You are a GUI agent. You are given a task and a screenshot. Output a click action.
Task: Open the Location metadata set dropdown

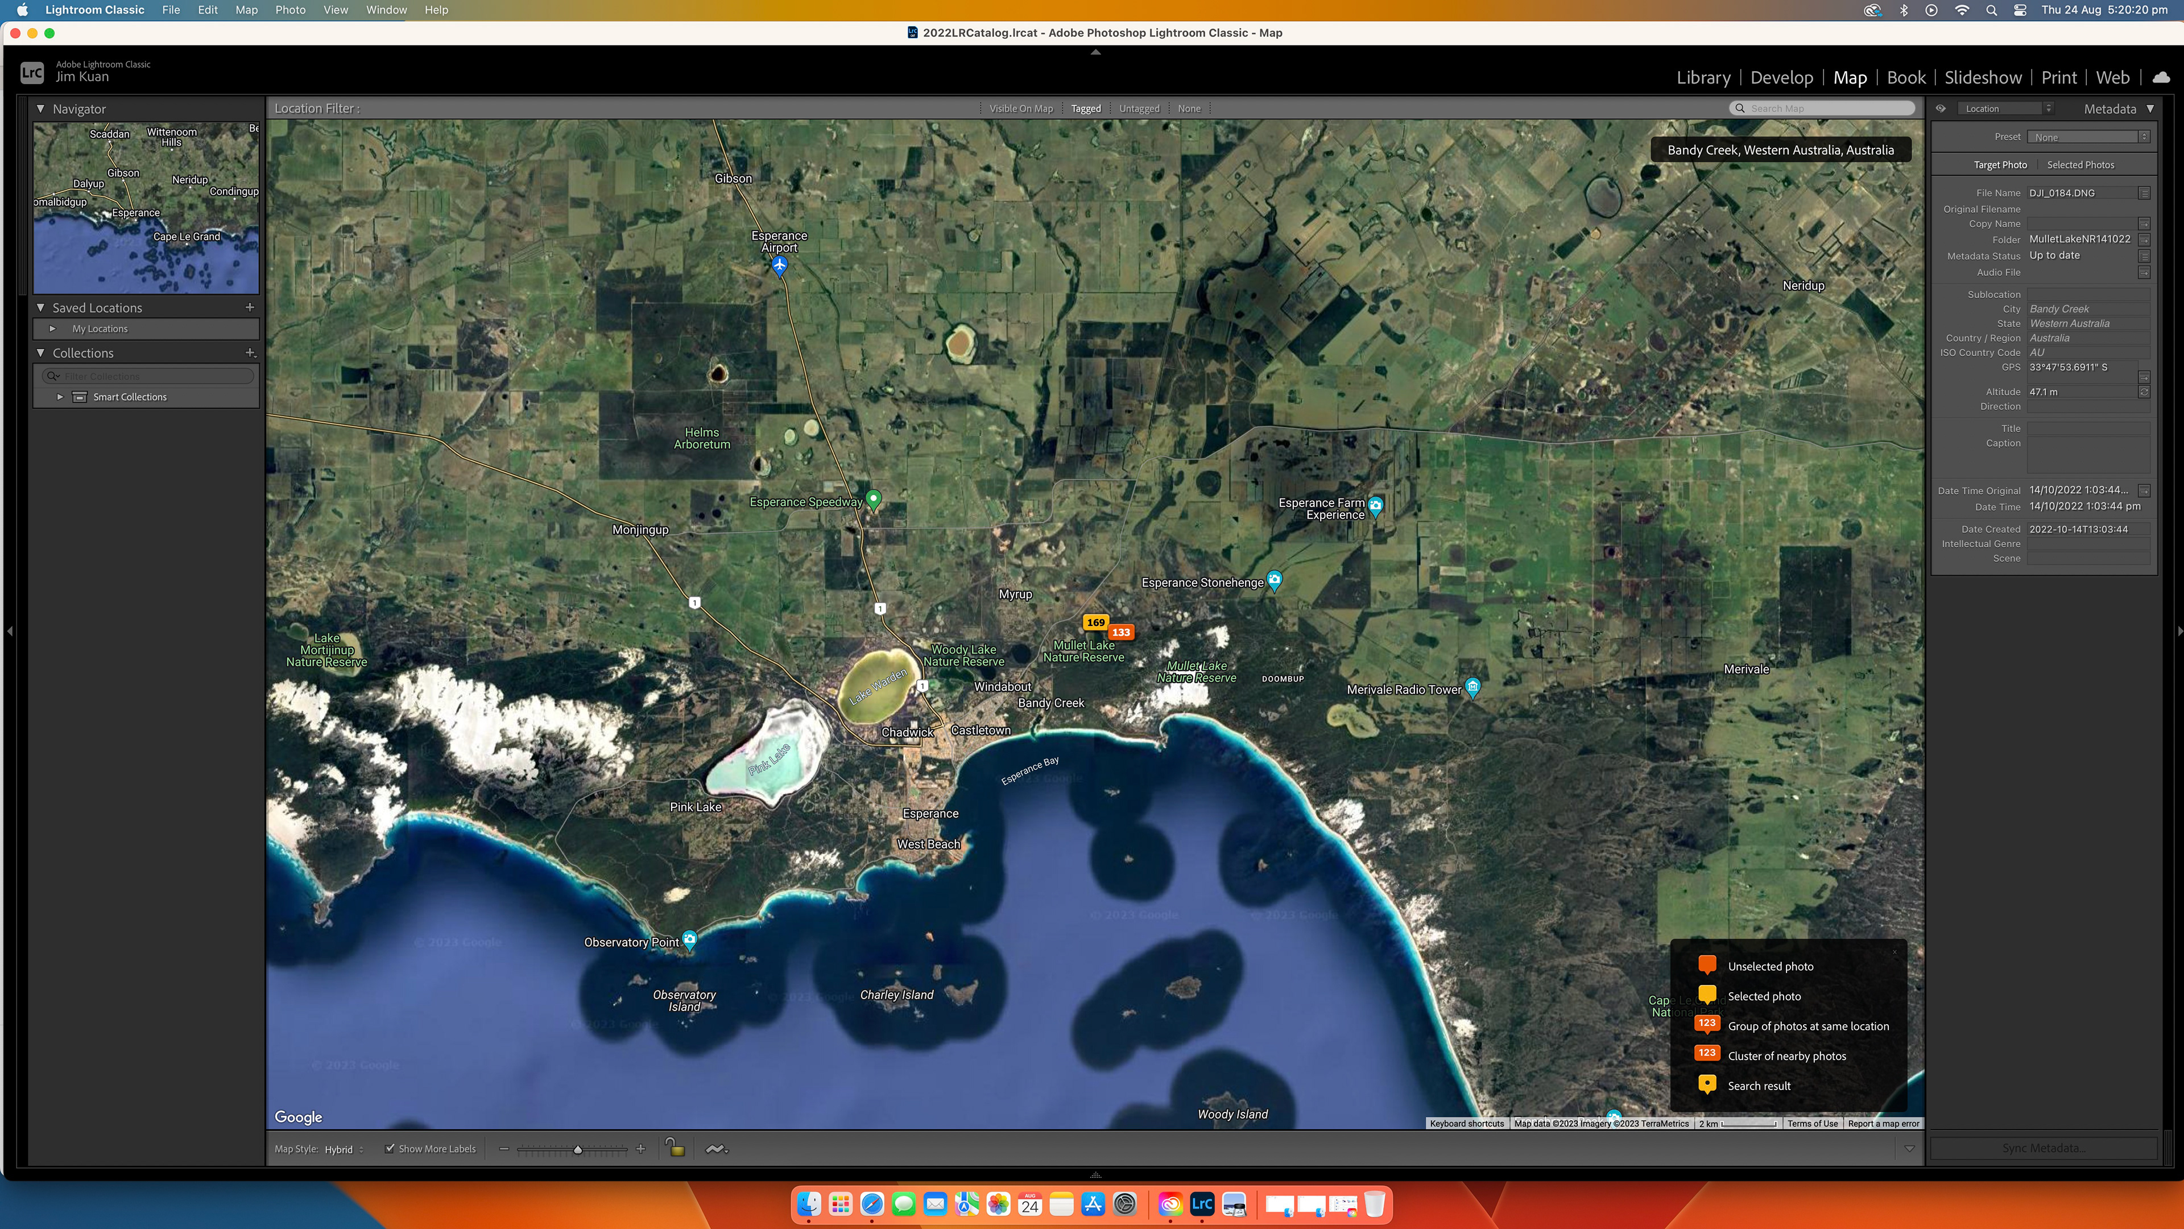(x=2007, y=109)
